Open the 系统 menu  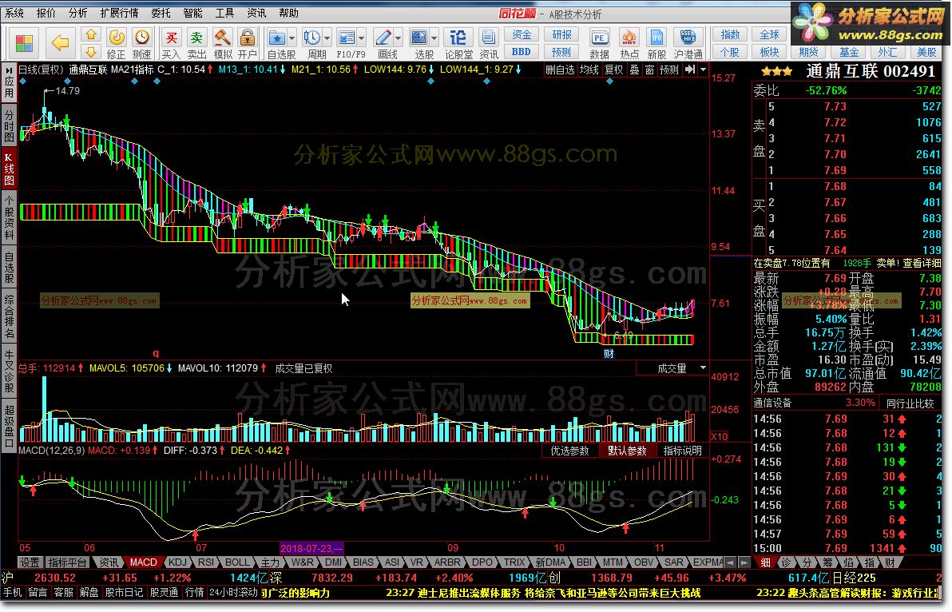point(14,13)
